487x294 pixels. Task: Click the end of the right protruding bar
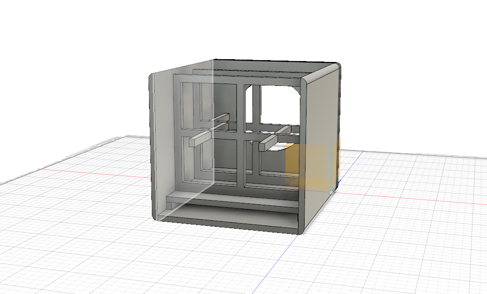(263, 146)
